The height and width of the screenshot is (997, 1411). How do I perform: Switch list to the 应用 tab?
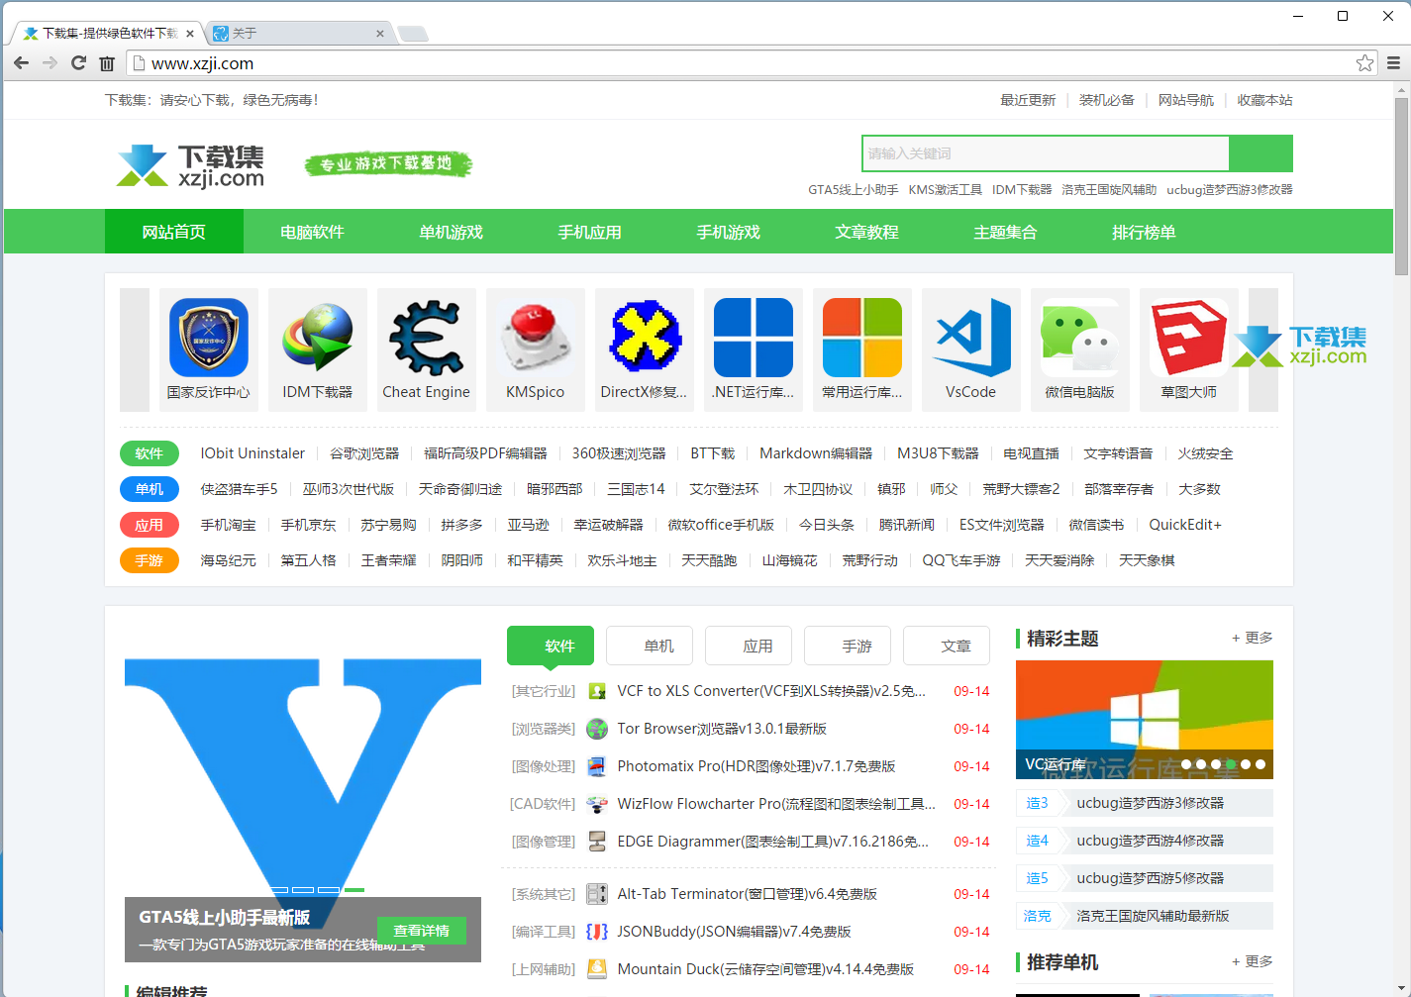[x=749, y=646]
